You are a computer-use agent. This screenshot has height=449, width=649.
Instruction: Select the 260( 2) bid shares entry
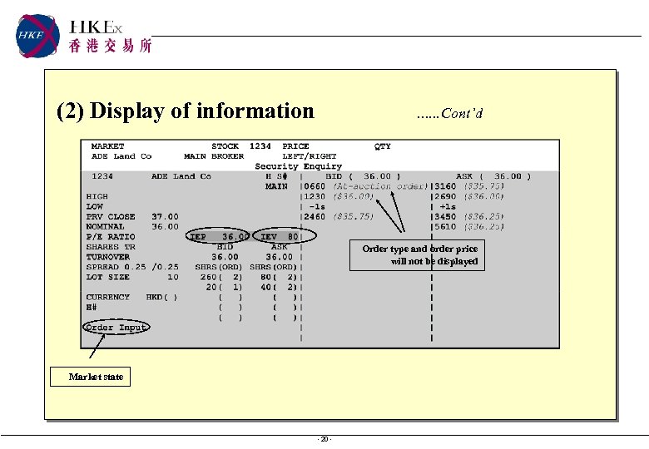pos(221,277)
